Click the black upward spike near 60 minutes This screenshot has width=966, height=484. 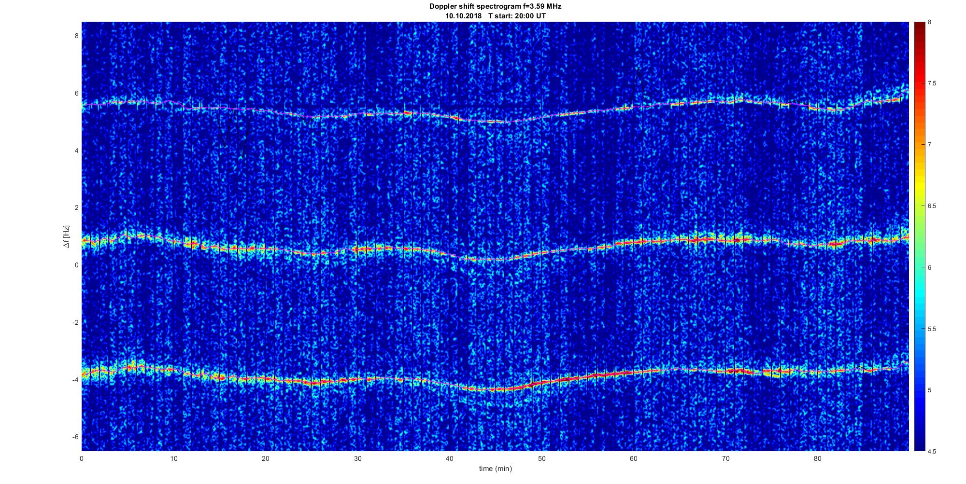coord(639,87)
